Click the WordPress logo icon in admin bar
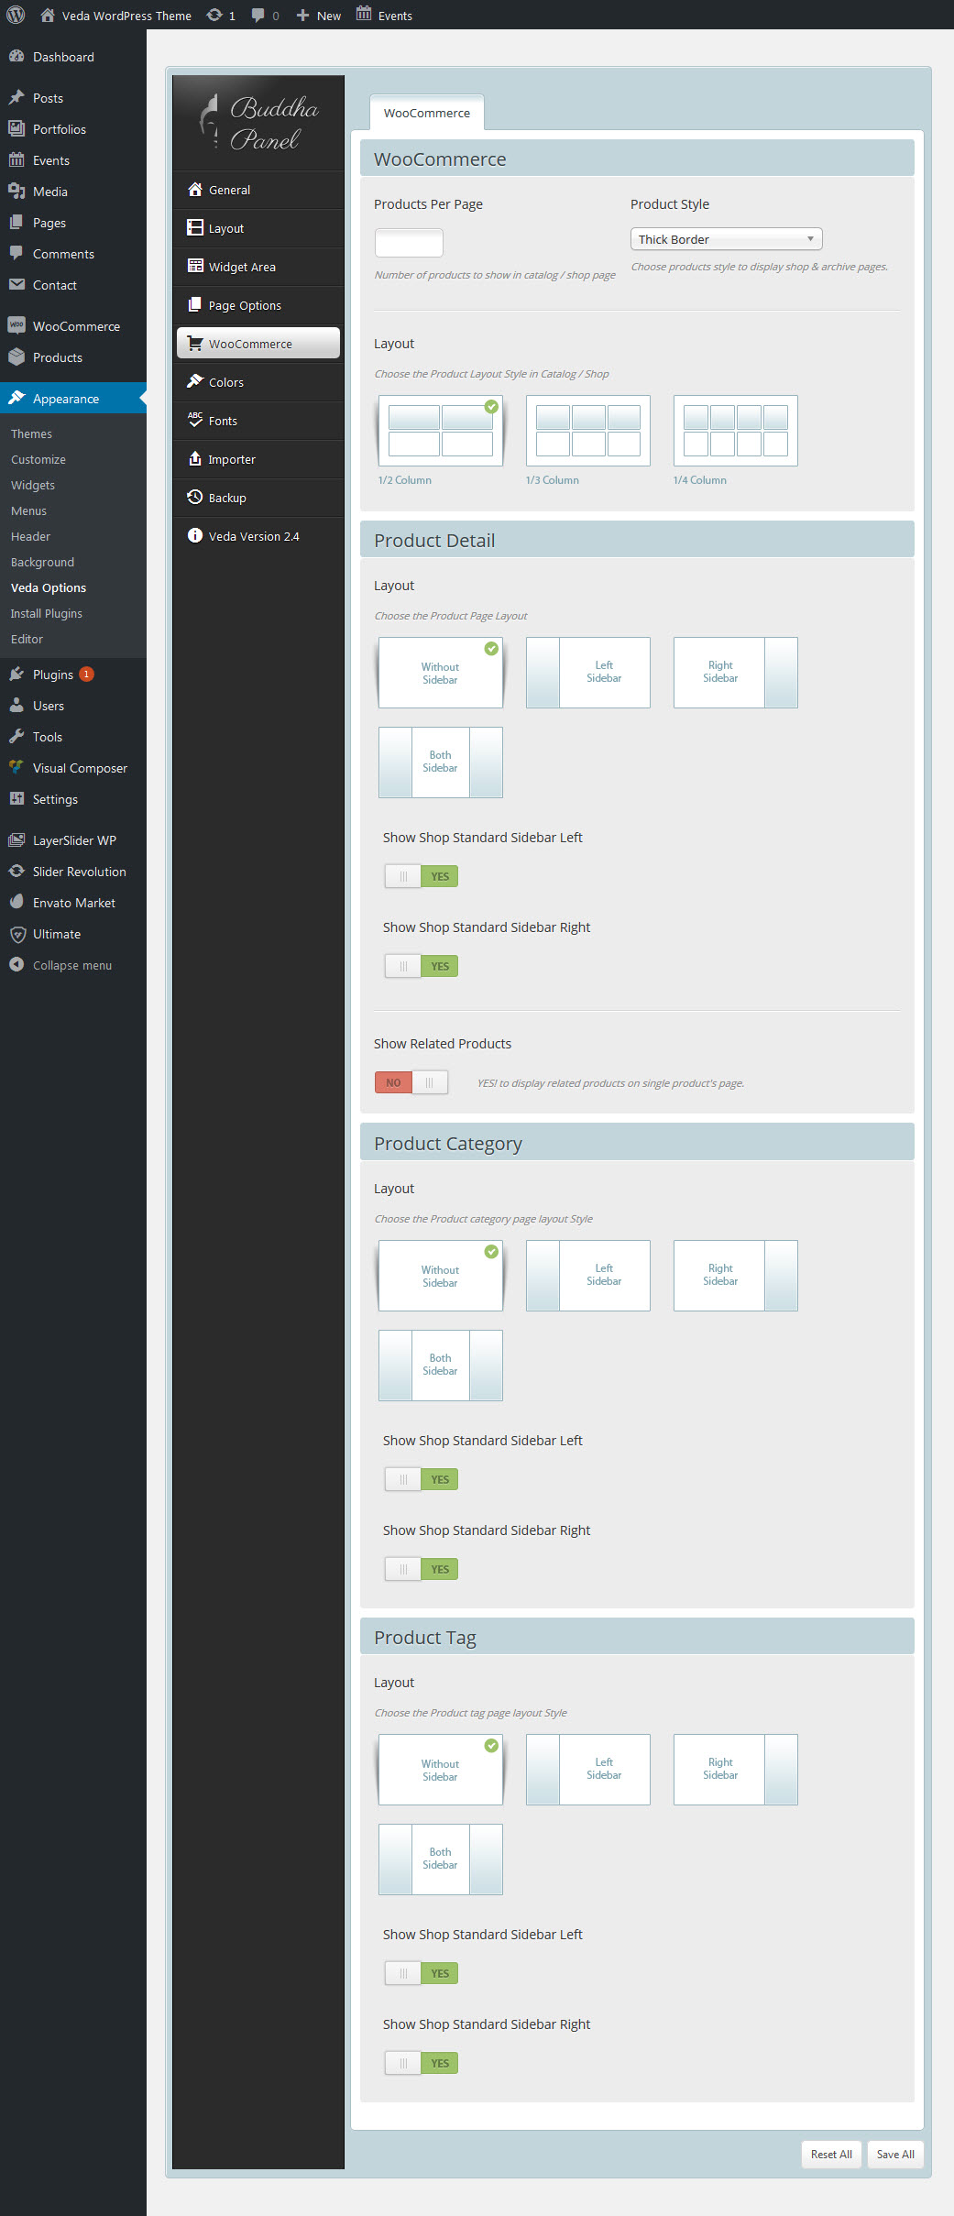The height and width of the screenshot is (2216, 954). click(x=16, y=15)
